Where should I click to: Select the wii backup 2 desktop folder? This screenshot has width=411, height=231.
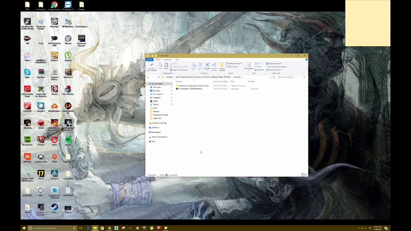point(41,6)
